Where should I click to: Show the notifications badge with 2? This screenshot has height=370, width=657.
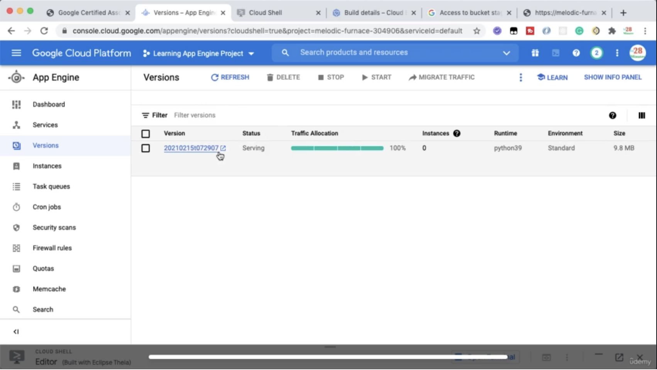click(596, 53)
